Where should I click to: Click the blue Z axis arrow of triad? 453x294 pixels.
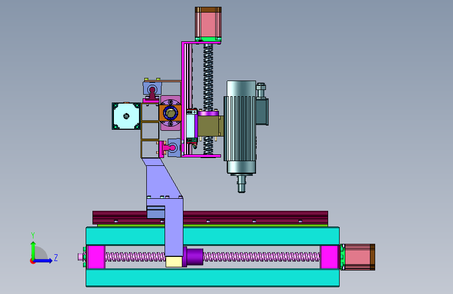(x=43, y=261)
